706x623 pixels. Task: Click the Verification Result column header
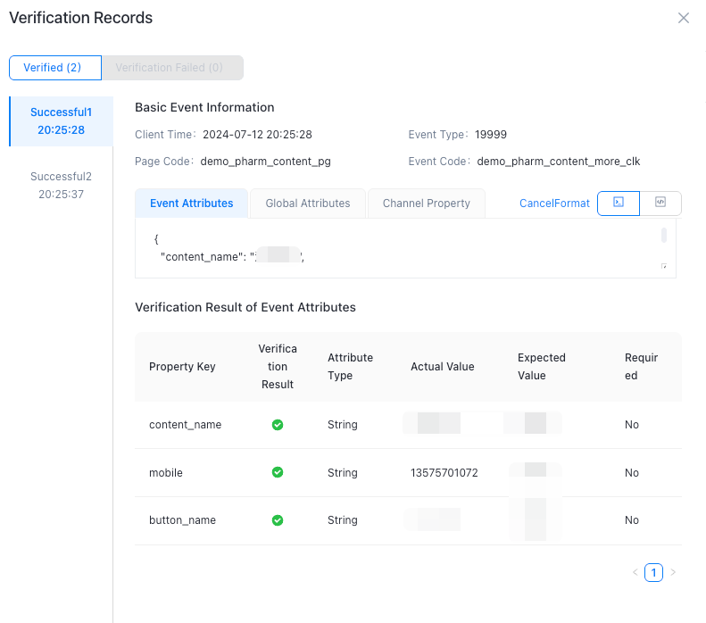tap(278, 367)
